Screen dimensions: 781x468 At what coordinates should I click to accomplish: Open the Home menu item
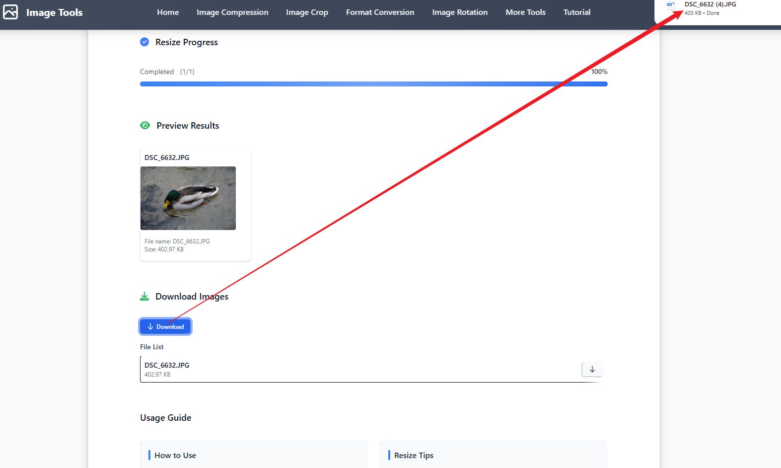[168, 12]
